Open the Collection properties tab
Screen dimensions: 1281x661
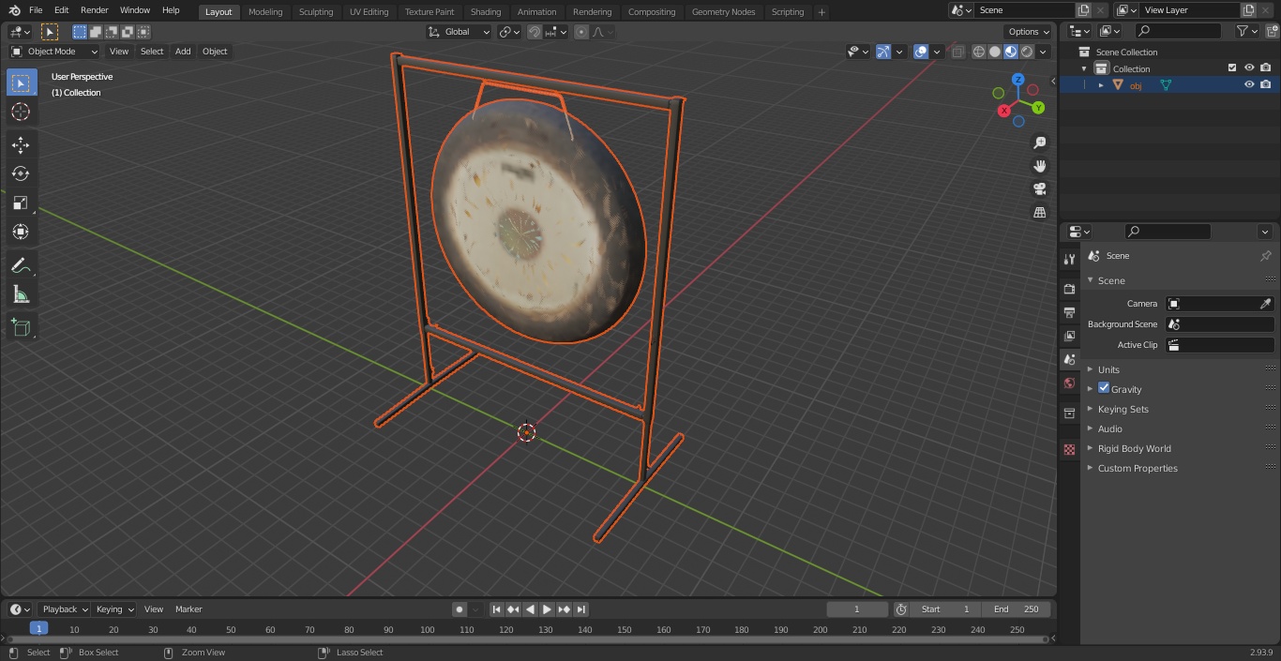pyautogui.click(x=1069, y=413)
